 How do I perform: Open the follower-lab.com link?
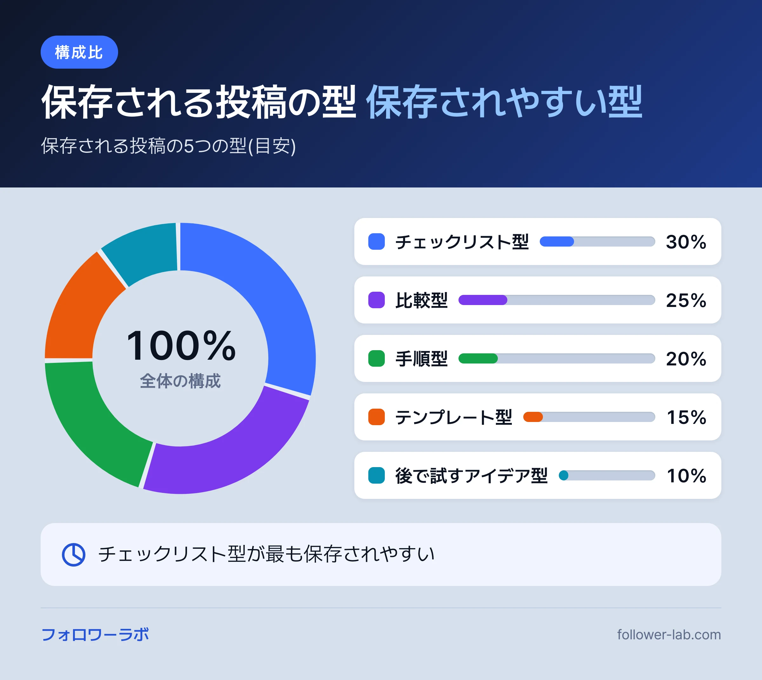(669, 635)
